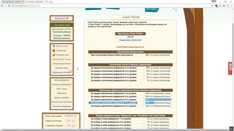Viewport: 234px width, 131px height.
Task: Click highlighted row За каждое увеличение рефералом 4-го уровня
Action: pos(130,103)
